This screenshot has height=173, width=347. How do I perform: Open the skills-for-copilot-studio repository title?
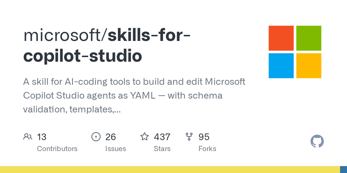107,46
